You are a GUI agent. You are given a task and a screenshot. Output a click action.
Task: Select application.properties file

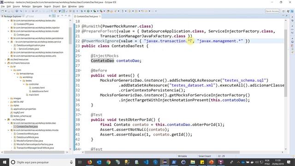(x=24, y=109)
